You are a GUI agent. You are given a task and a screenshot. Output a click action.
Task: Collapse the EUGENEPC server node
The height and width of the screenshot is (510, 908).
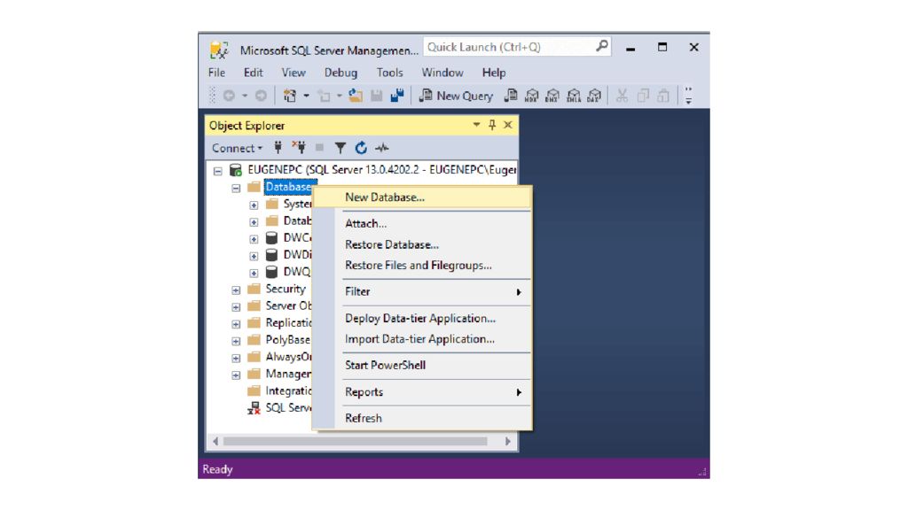pos(218,171)
